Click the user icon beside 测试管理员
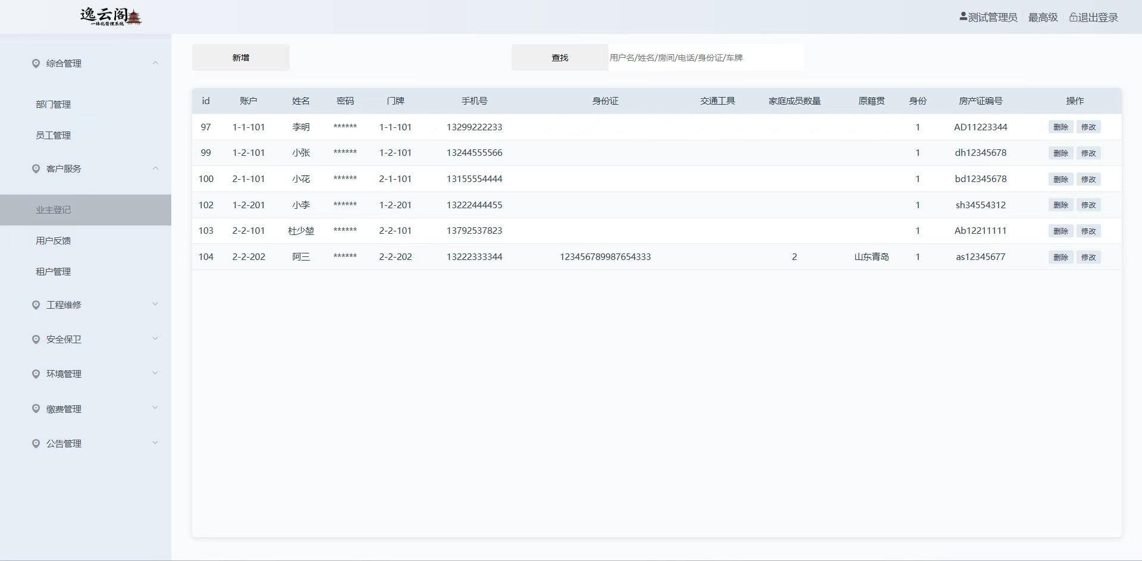Screen dimensions: 1142x561 pyautogui.click(x=963, y=17)
